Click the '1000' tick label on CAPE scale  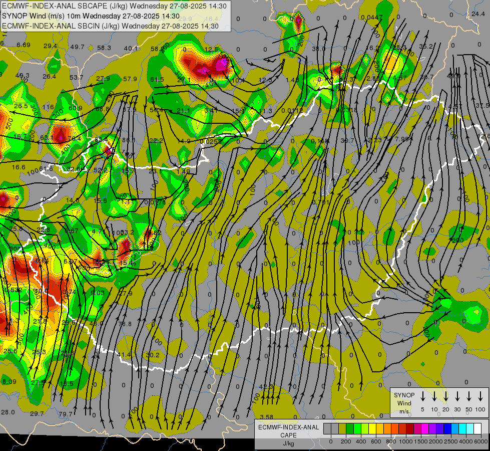tap(406, 441)
